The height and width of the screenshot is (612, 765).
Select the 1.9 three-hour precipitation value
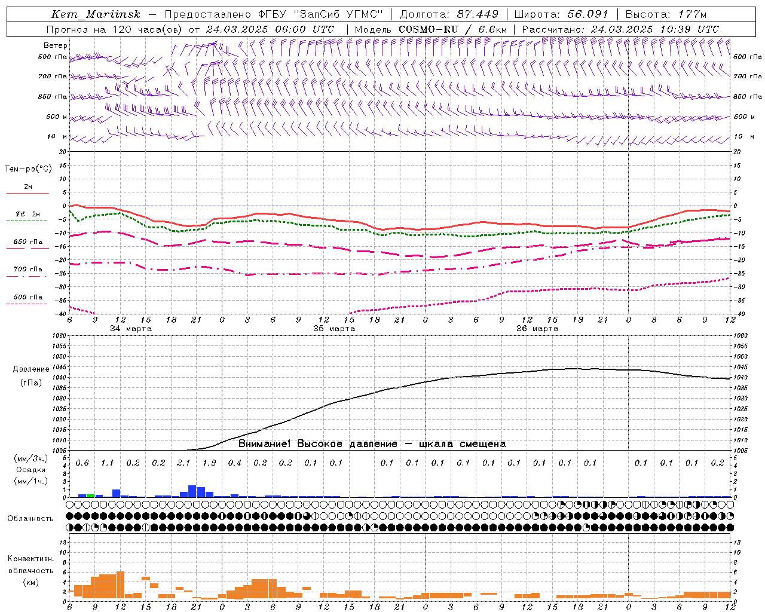click(x=209, y=463)
